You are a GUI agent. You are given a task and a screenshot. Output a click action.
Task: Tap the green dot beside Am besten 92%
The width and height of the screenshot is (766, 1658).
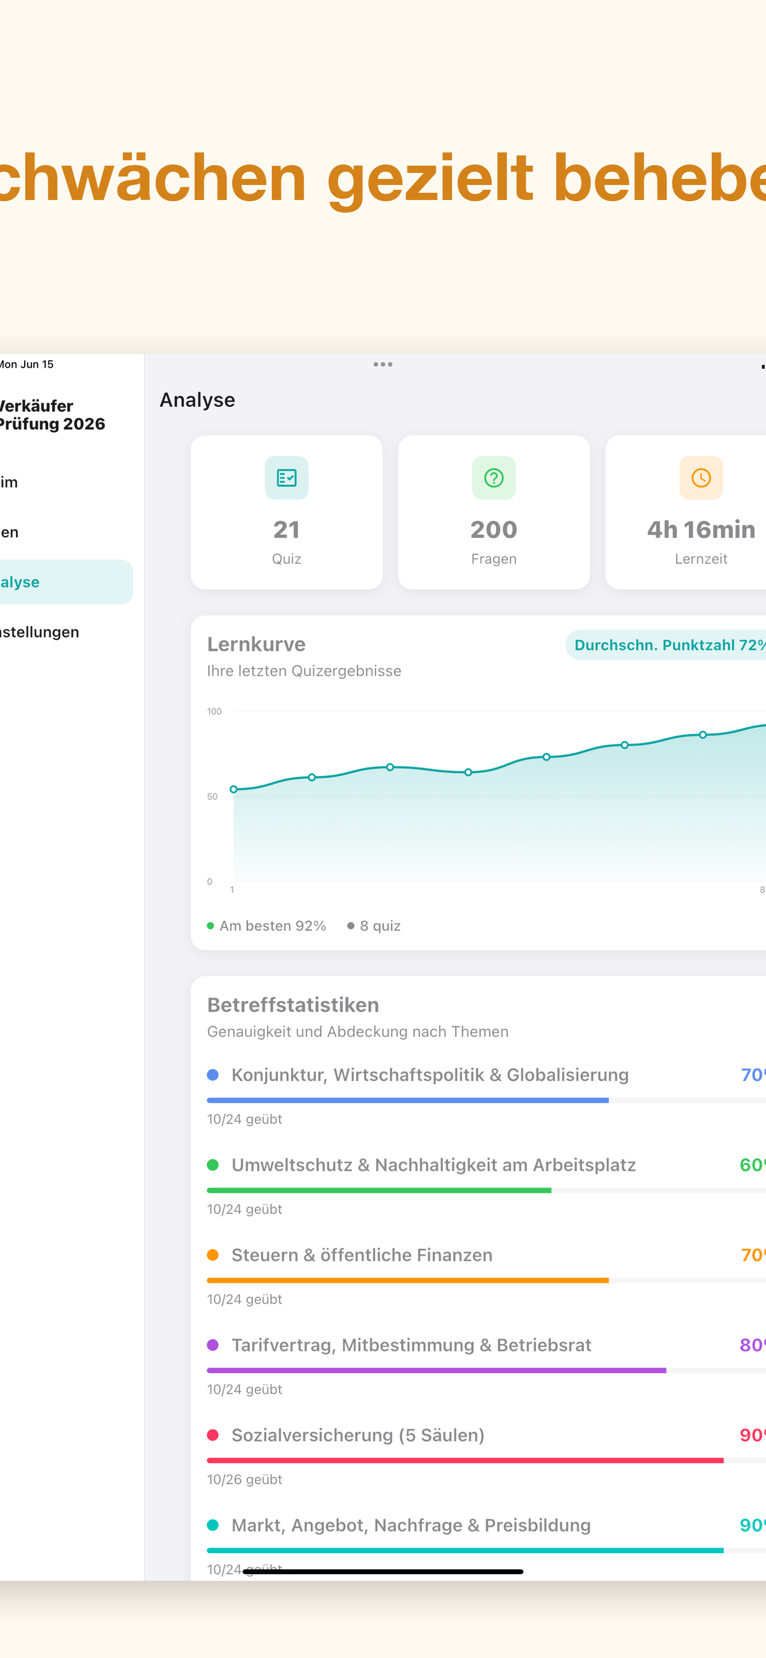[210, 926]
